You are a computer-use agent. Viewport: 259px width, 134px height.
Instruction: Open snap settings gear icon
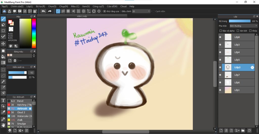99,11
